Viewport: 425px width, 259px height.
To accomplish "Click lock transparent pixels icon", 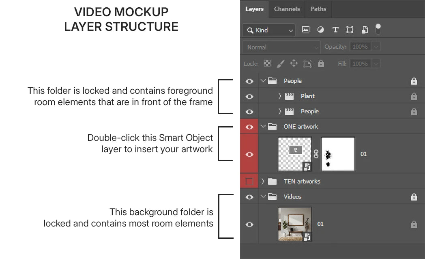I will (267, 63).
